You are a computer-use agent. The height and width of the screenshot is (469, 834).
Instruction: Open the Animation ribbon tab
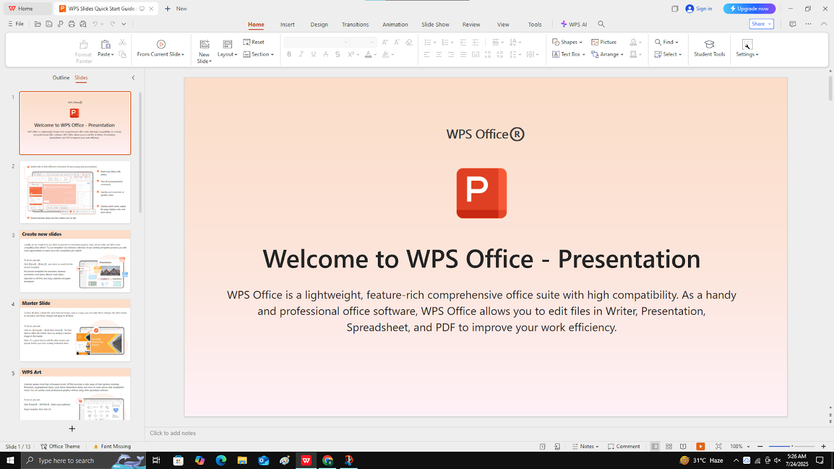tap(395, 24)
